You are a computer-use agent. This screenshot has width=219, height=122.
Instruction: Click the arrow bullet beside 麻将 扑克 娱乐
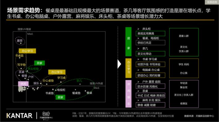[138, 100]
